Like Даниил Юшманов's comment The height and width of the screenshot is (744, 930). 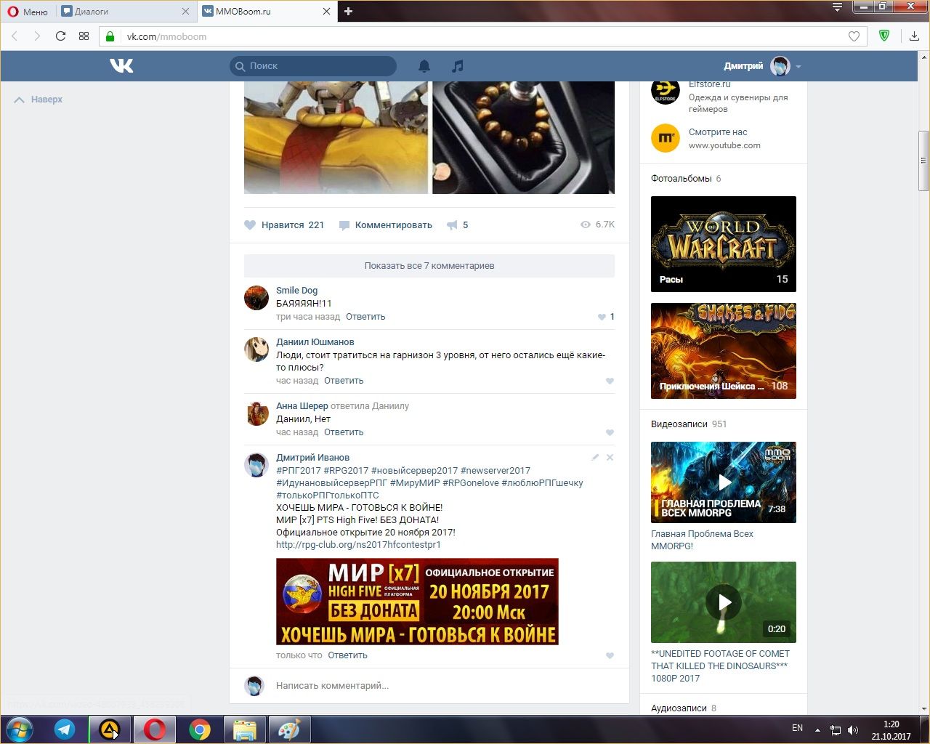[x=610, y=381]
